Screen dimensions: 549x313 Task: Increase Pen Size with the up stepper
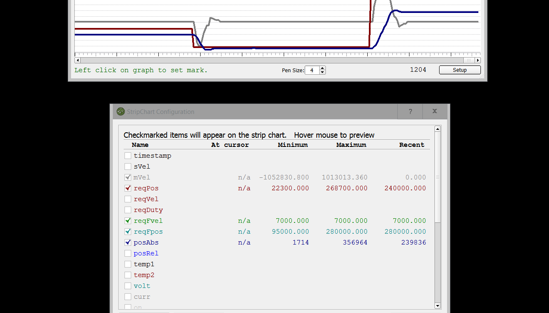click(x=322, y=68)
